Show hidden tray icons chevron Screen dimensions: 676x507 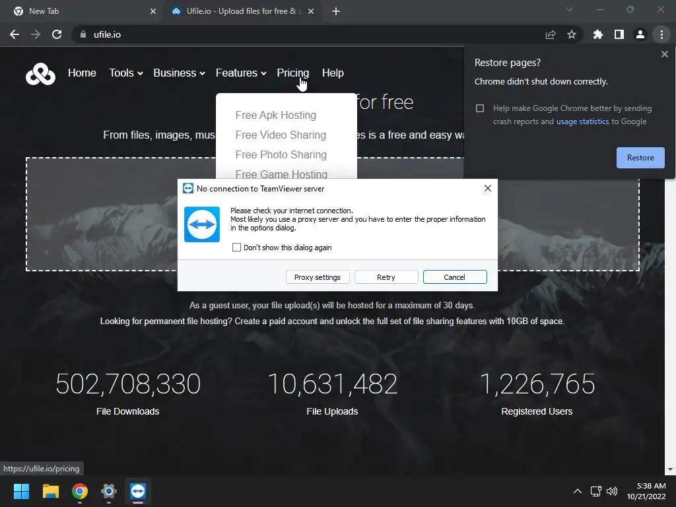[578, 491]
